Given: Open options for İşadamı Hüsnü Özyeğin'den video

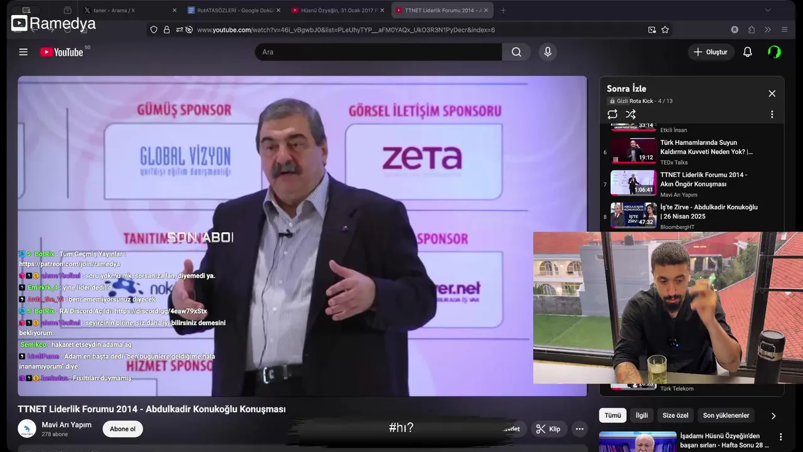Looking at the screenshot, I should point(780,437).
